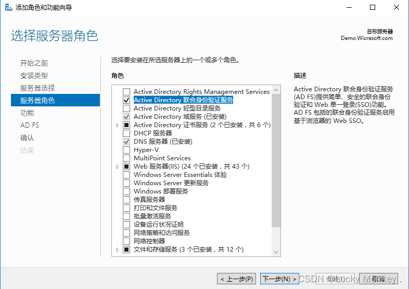Expand the Web 服务器(IIS) node
The width and height of the screenshot is (409, 289).
pos(118,167)
